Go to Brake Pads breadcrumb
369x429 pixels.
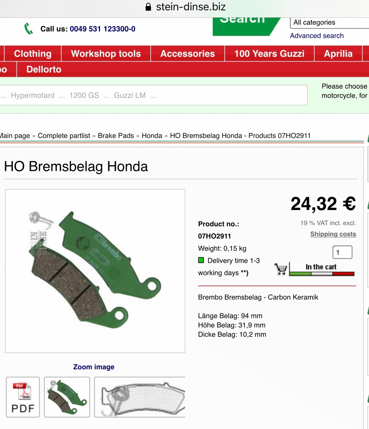point(116,135)
